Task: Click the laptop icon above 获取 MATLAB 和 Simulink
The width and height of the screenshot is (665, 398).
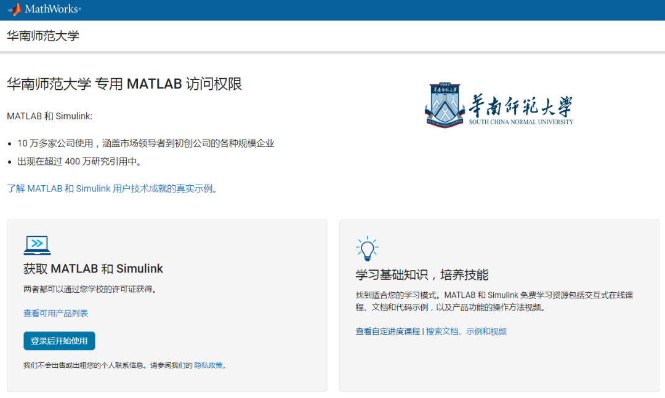Action: pyautogui.click(x=37, y=245)
